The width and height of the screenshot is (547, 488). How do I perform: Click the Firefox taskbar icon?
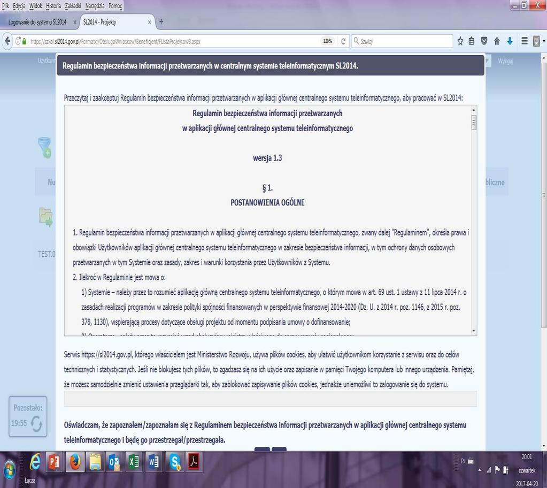75,462
